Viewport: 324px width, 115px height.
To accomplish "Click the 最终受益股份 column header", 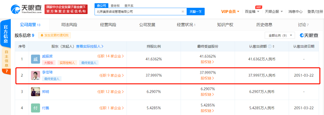I will click(208, 46).
